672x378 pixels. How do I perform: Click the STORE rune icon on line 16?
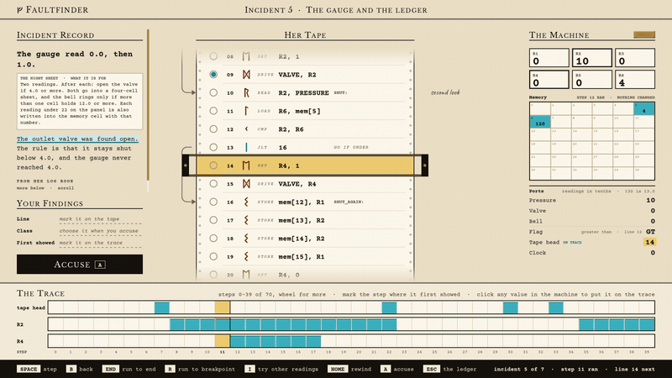point(246,202)
